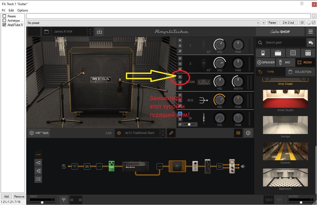Viewport: 317px width, 205px height.
Task: Open the Edit menu
Action: (11, 10)
